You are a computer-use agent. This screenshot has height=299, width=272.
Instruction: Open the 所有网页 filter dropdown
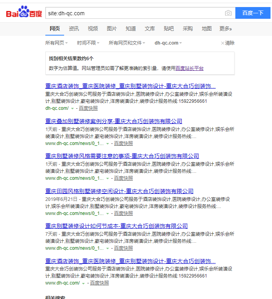[x=56, y=43]
